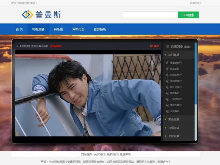Collapse the 热门直播 category

(x=178, y=55)
